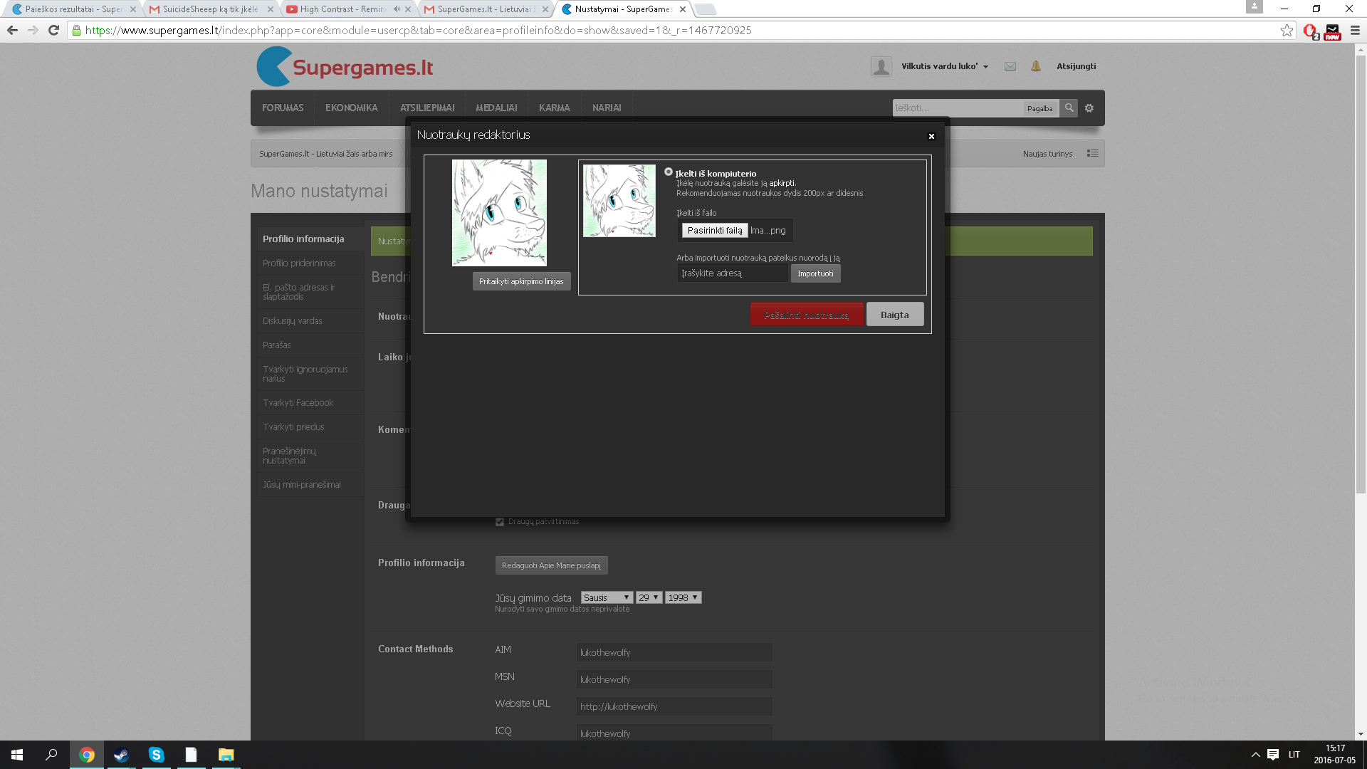Click the large wolf photo preview
Screen dimensions: 1367x769
point(499,213)
